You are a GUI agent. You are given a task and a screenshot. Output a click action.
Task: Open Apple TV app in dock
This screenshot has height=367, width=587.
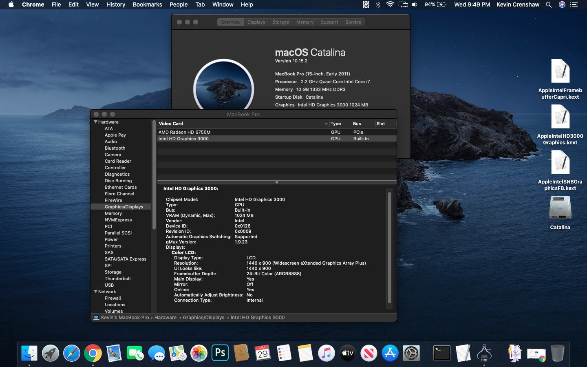pos(347,353)
